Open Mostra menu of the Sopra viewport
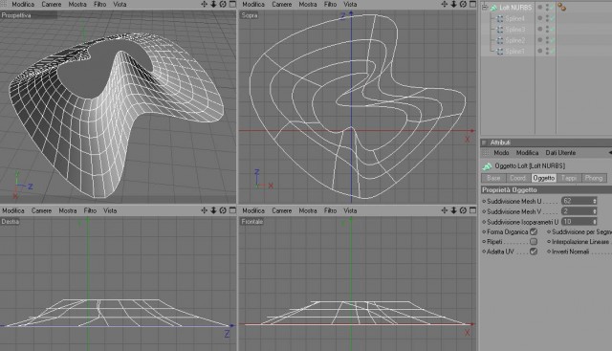This screenshot has width=612, height=351. point(308,4)
